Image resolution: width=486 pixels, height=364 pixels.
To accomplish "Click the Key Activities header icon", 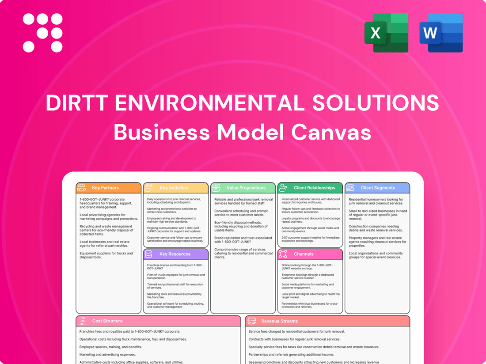I will click(x=149, y=187).
